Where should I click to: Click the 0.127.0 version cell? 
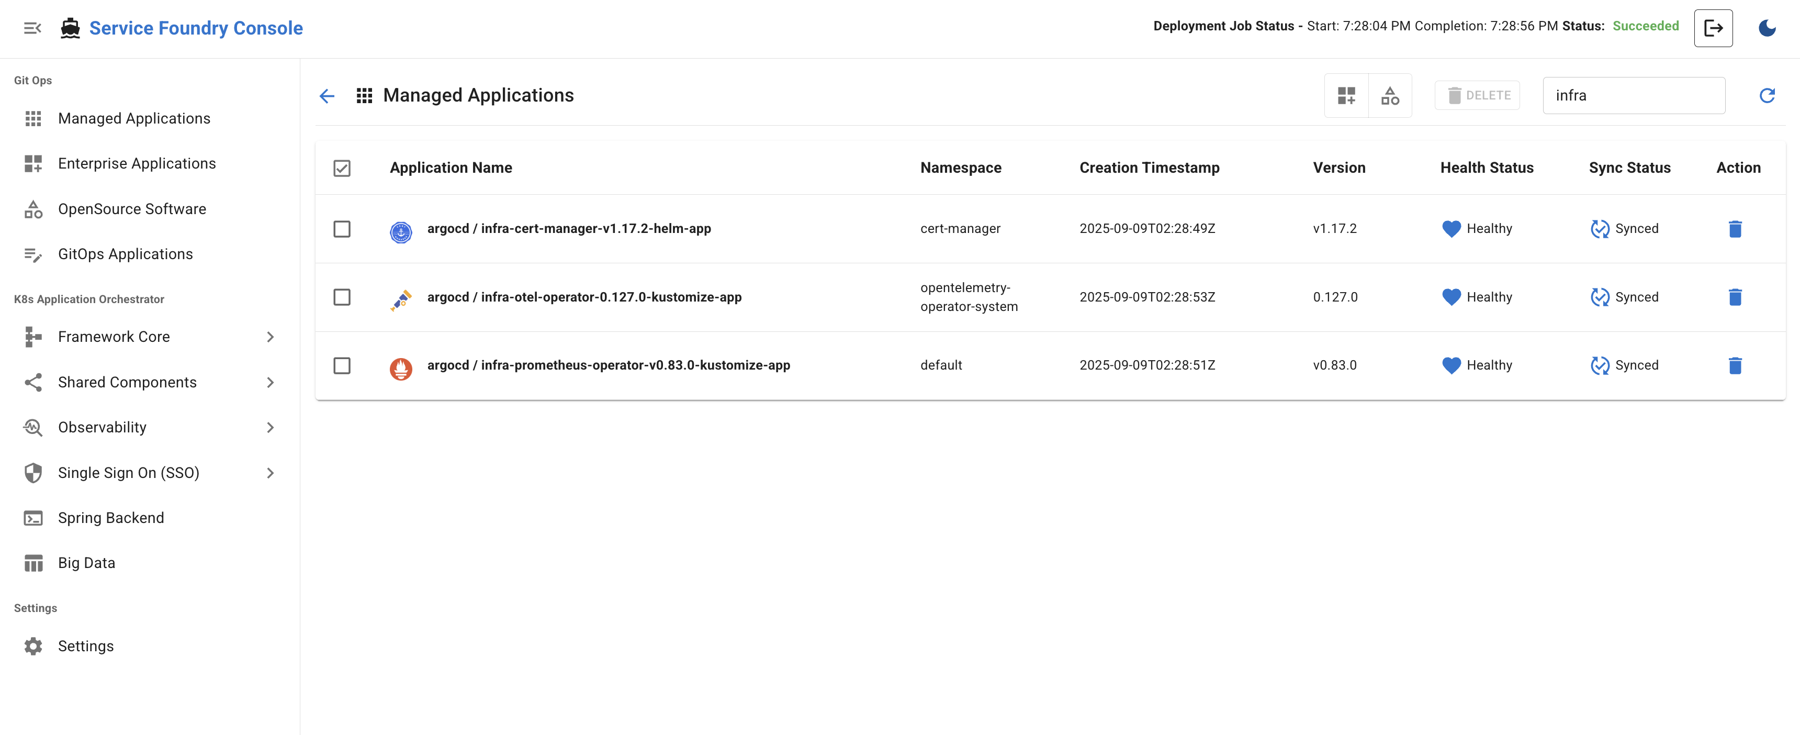[x=1335, y=297]
